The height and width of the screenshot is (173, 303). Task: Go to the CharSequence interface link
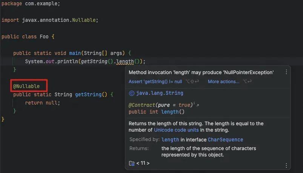225,140
